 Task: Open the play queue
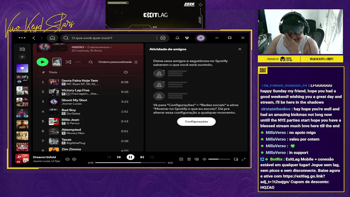coord(189,159)
